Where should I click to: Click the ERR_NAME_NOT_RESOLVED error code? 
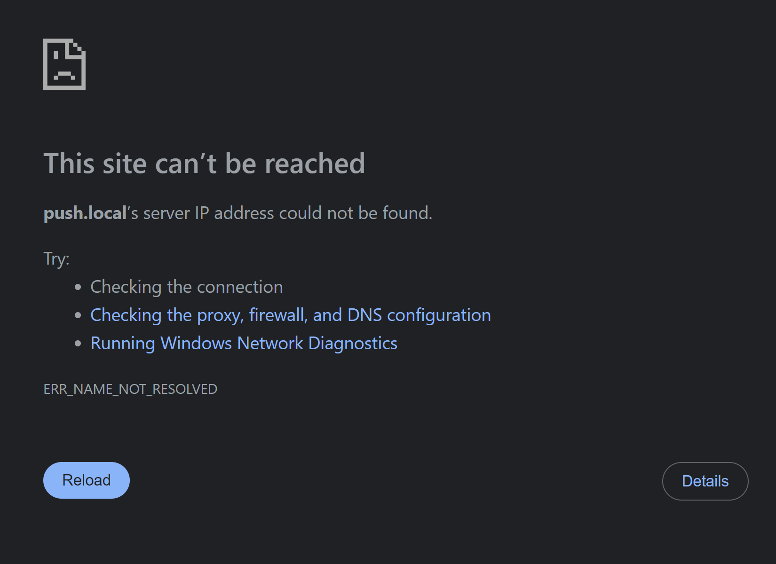(x=130, y=389)
